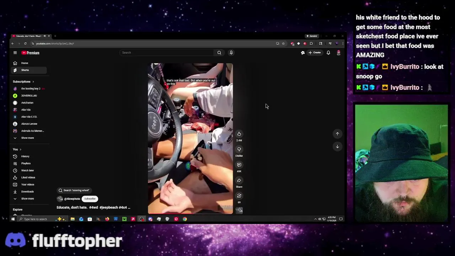Open Google Chrome from taskbar
The image size is (455, 256).
point(185,219)
